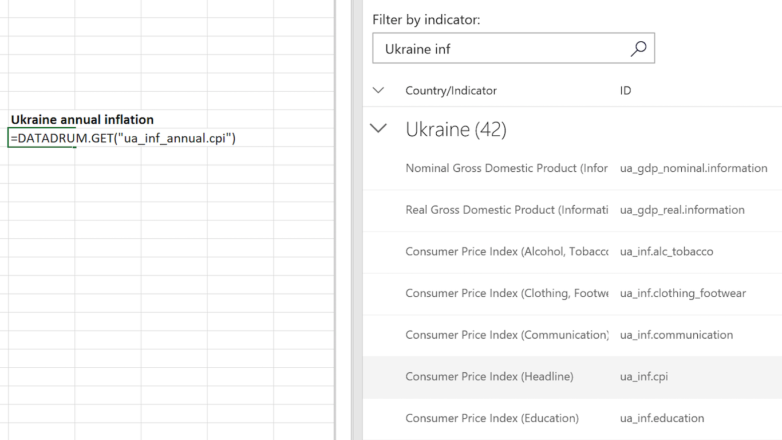
Task: Select Real Gross Domestic Product indicator row
Action: [x=572, y=210]
